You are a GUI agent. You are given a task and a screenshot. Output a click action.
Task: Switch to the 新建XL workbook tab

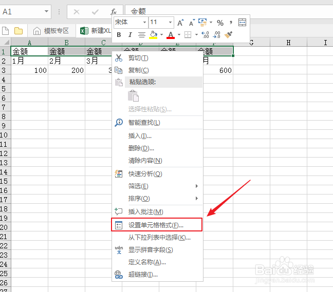[x=96, y=31]
